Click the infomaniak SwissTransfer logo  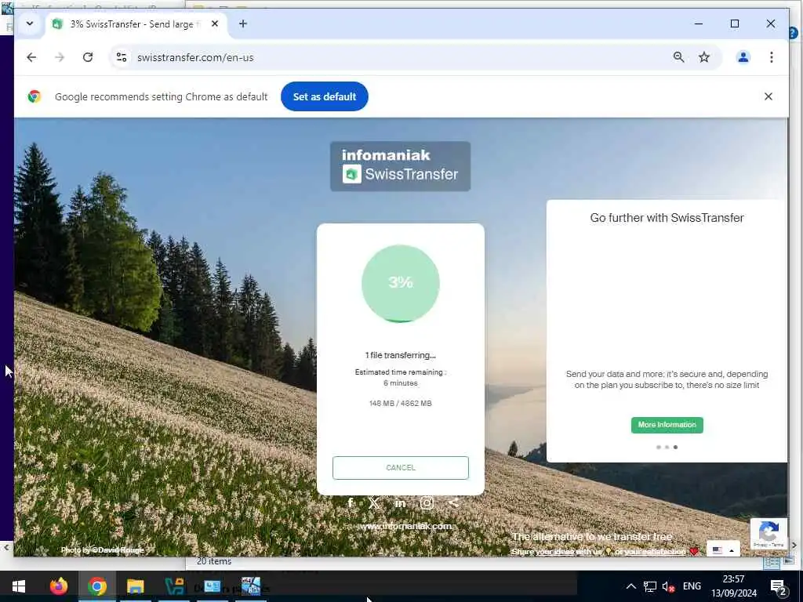coord(401,166)
